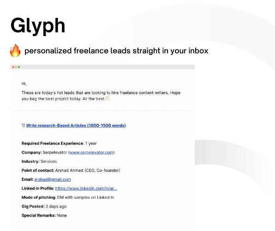
Task: Visit the www.serpelevator.com company link
Action: 91,152
